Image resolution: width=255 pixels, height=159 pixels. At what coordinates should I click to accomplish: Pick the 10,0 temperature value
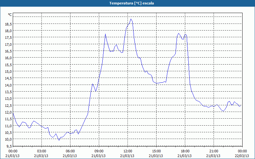pos(8,139)
